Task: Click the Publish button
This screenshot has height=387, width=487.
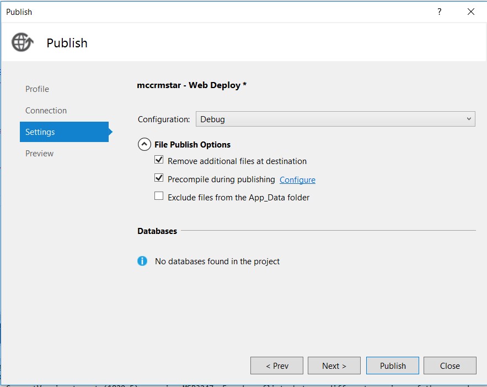Action: coord(393,366)
